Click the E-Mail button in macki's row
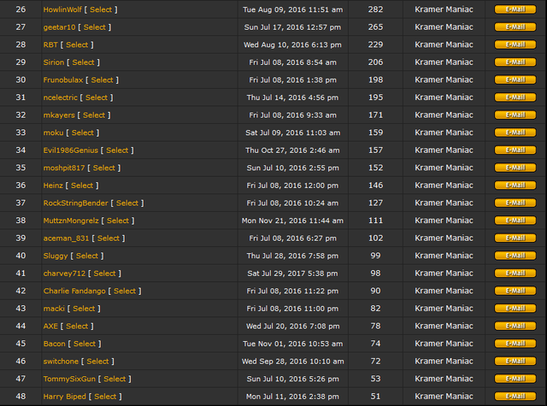The image size is (547, 406). 515,309
